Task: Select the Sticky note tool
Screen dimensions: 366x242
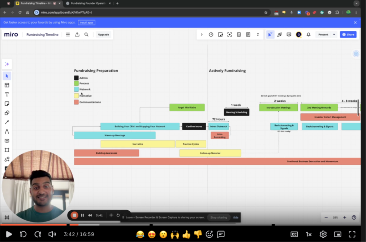Action: [7, 104]
